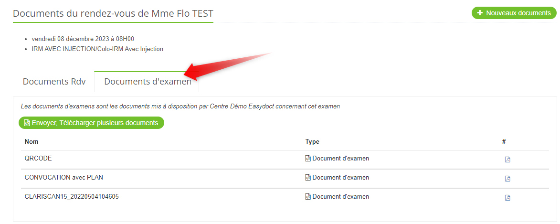
Task: Select the CLARISCAN15_20220504104605 document name
Action: click(72, 196)
